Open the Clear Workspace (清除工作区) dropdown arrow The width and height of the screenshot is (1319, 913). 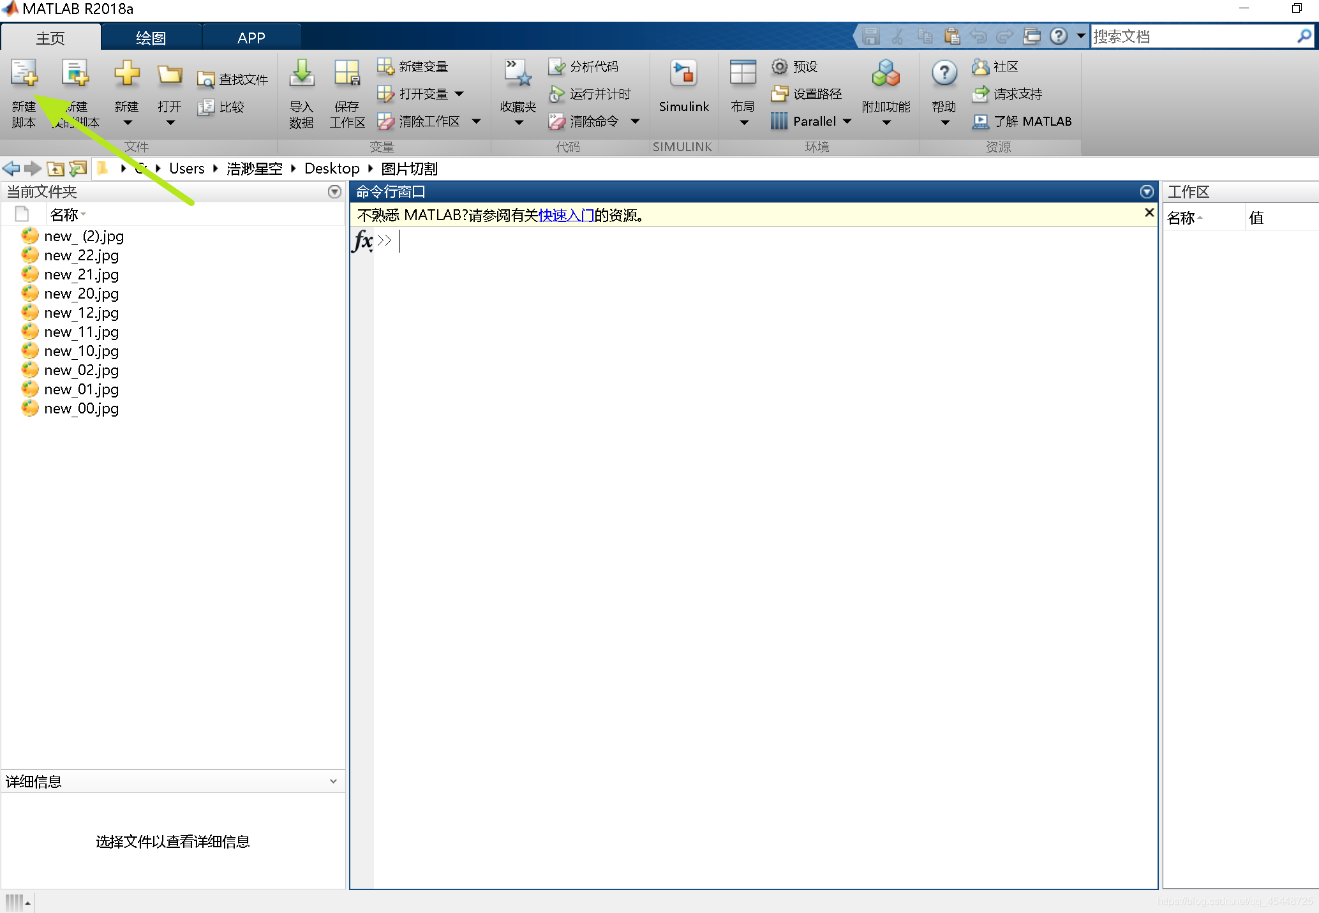pyautogui.click(x=476, y=121)
